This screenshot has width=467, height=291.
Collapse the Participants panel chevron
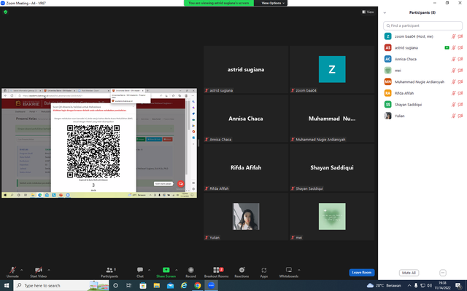tap(385, 12)
